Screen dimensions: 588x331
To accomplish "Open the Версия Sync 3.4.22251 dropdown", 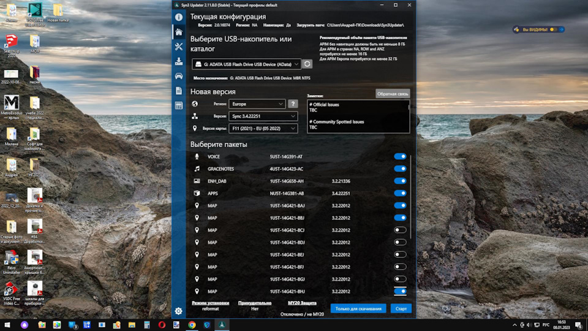I will pyautogui.click(x=263, y=116).
